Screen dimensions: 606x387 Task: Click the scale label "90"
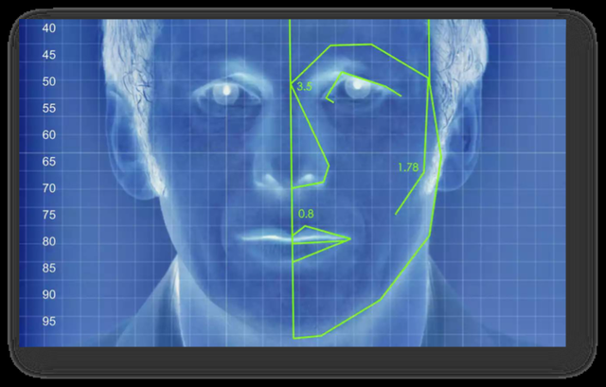coord(49,294)
